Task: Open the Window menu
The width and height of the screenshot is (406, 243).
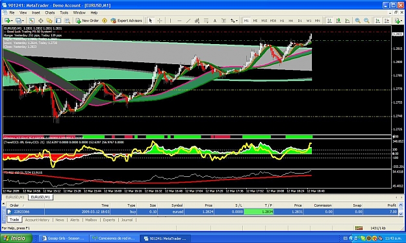Action: point(79,13)
